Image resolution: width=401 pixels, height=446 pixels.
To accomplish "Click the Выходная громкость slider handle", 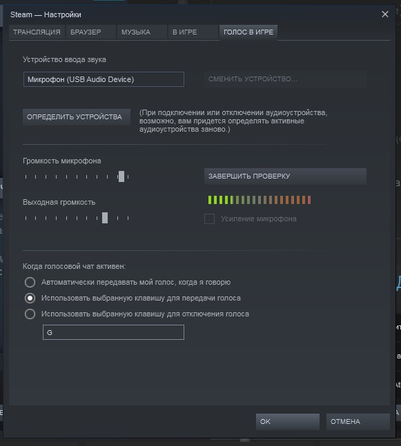I will [x=105, y=218].
